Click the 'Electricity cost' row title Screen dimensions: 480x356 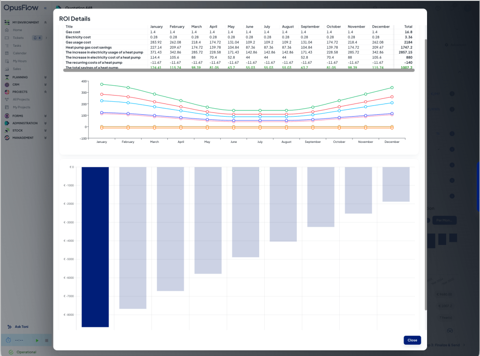78,37
